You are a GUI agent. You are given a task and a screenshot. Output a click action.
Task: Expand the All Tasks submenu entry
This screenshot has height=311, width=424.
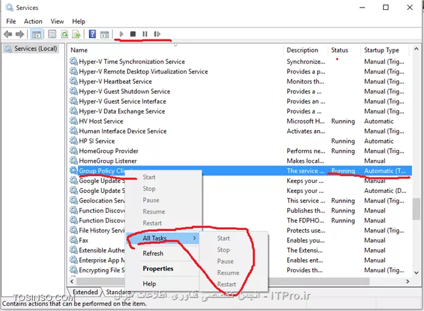[x=163, y=238]
